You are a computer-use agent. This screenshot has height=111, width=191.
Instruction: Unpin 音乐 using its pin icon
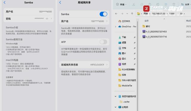[135, 59]
